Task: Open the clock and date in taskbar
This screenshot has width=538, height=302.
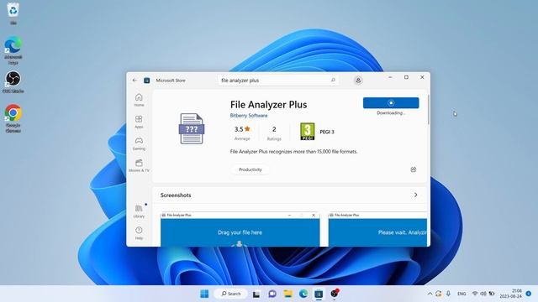Action: coord(511,294)
